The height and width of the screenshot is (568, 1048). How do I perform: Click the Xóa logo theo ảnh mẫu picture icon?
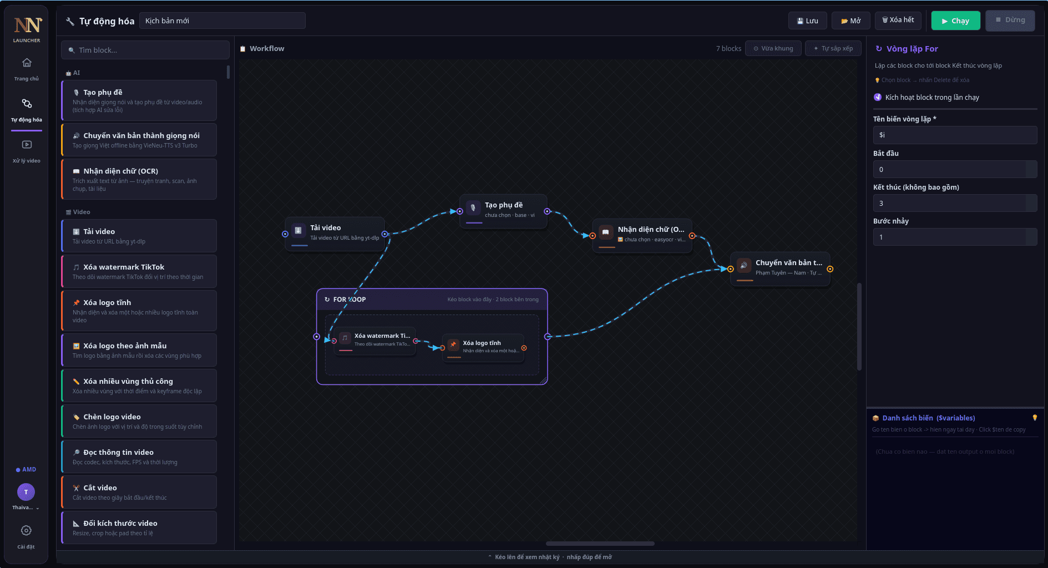pyautogui.click(x=76, y=346)
